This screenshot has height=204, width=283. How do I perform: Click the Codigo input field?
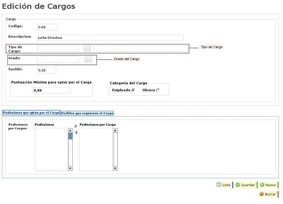pos(47,27)
